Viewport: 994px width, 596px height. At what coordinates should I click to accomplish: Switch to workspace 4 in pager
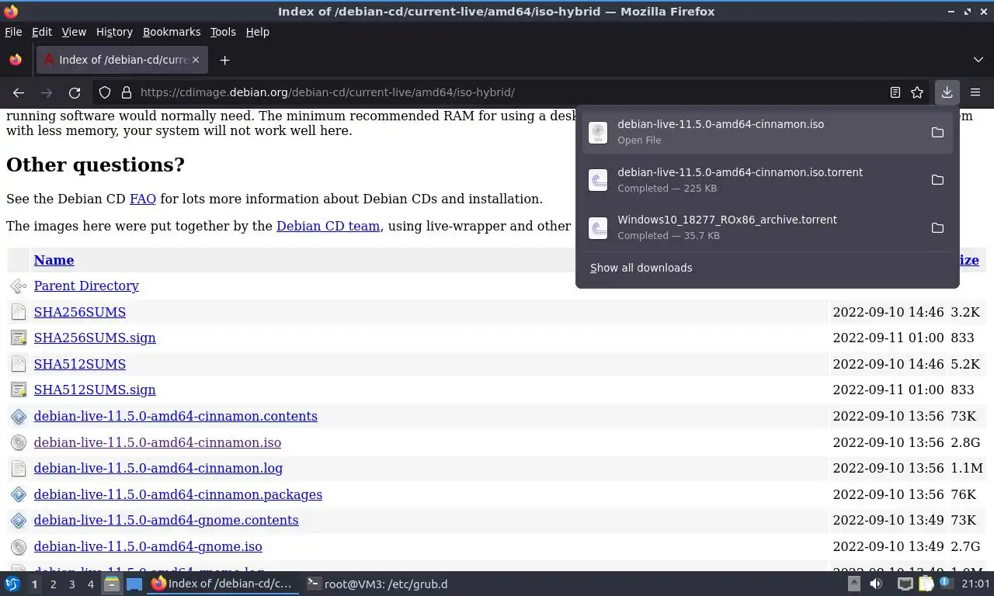90,584
